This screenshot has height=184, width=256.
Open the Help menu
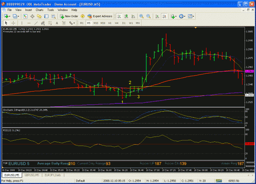(74, 10)
